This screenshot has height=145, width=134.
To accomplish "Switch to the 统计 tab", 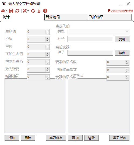I will 23,17.
